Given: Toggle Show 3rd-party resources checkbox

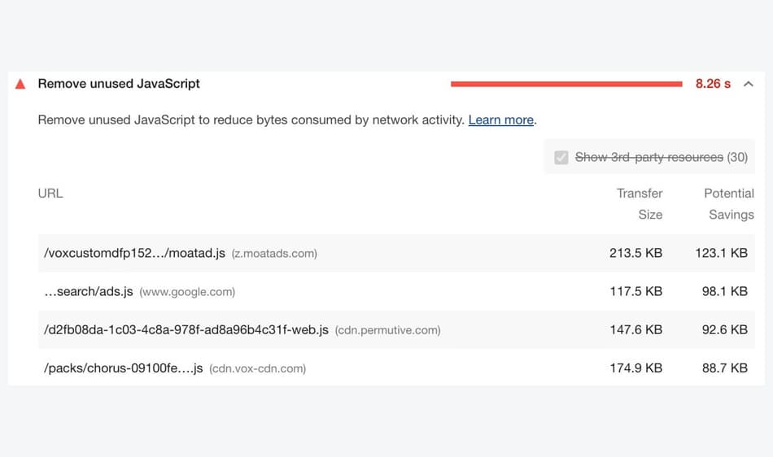Looking at the screenshot, I should pos(561,157).
